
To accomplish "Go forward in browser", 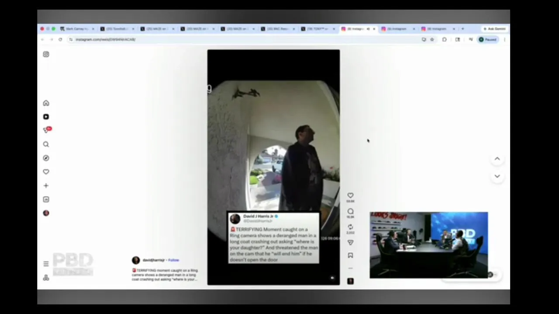I will click(x=51, y=39).
